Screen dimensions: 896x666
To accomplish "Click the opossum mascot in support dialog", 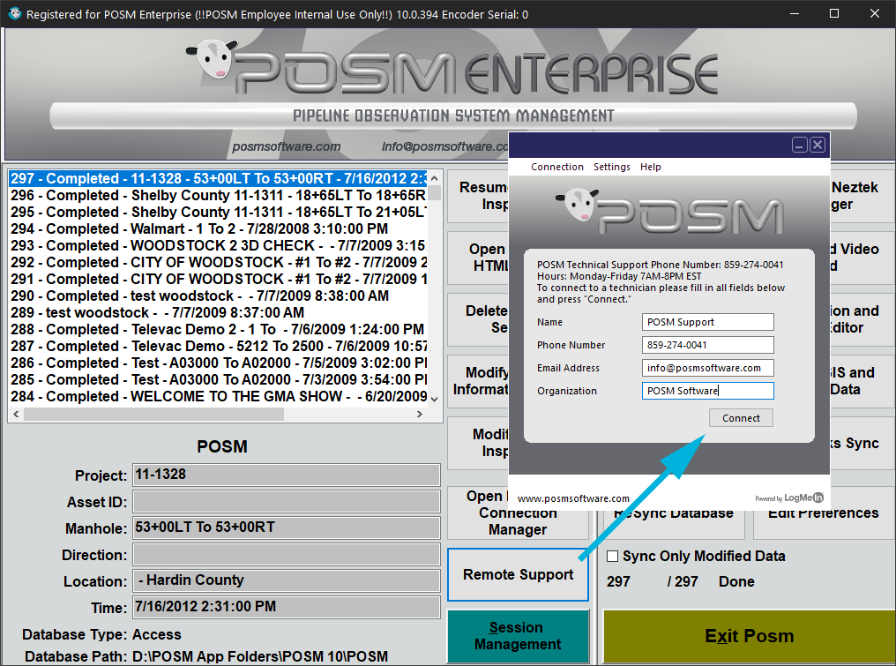I will (579, 204).
